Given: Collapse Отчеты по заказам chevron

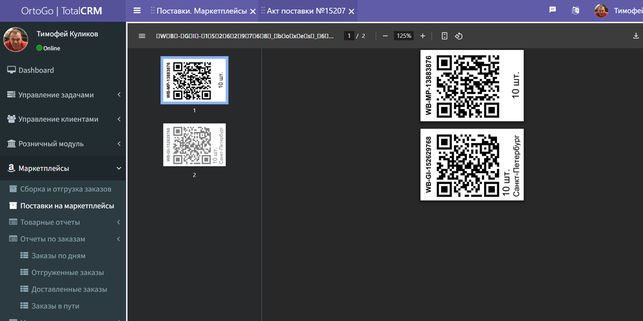Looking at the screenshot, I should point(119,239).
